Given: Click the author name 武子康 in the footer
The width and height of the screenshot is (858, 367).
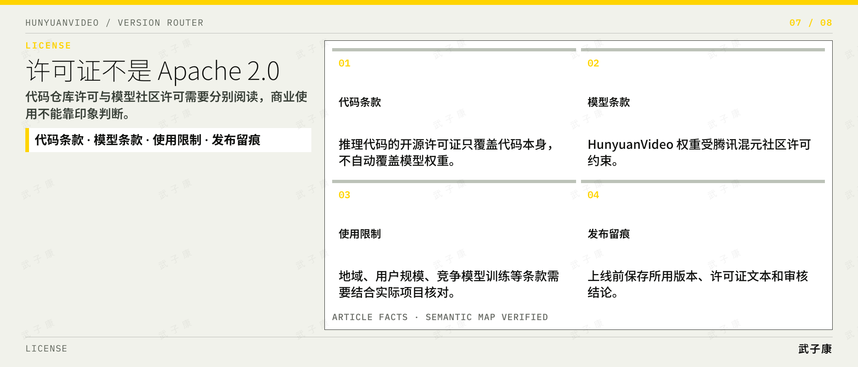Looking at the screenshot, I should 815,349.
